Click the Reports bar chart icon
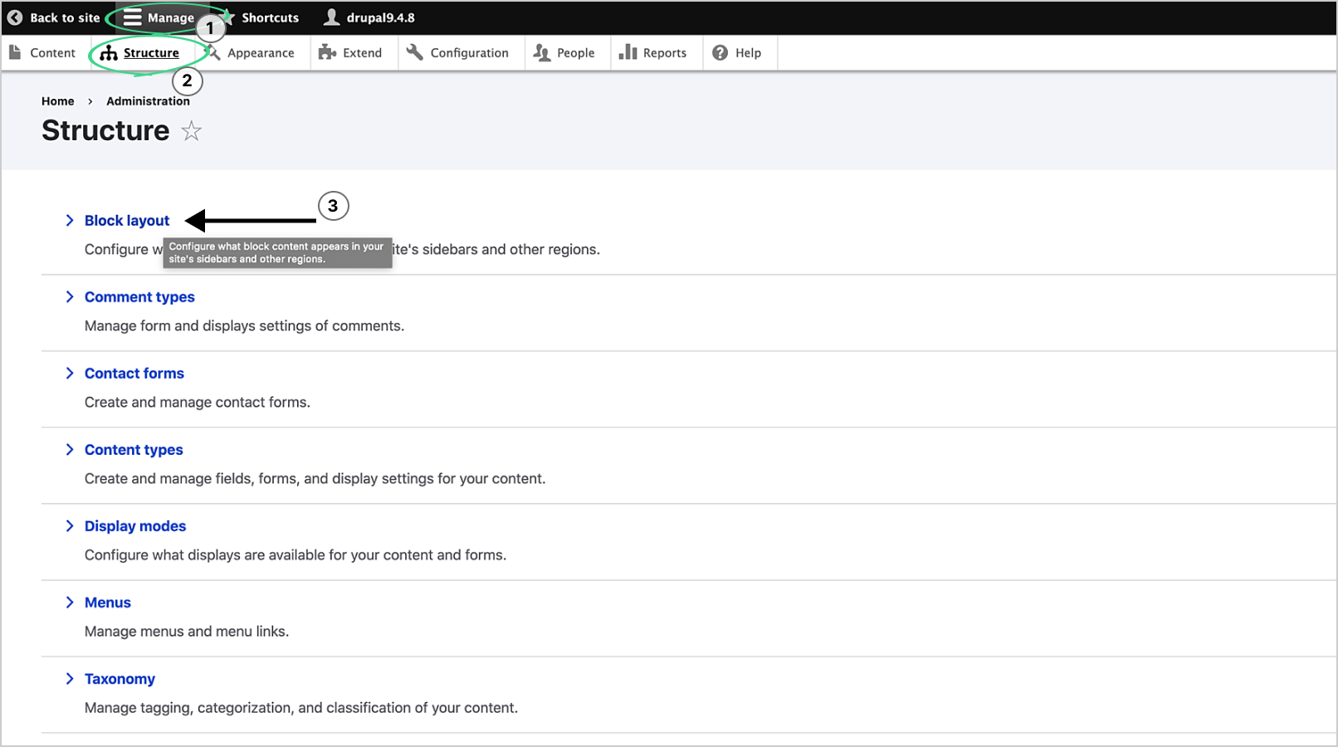 (x=628, y=52)
